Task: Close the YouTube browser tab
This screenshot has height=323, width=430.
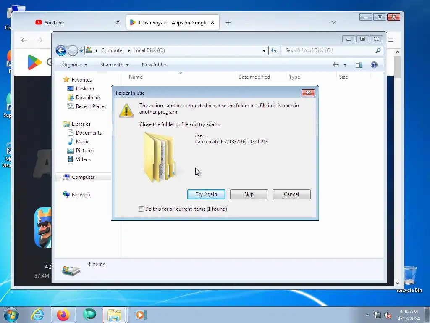Action: (x=118, y=23)
